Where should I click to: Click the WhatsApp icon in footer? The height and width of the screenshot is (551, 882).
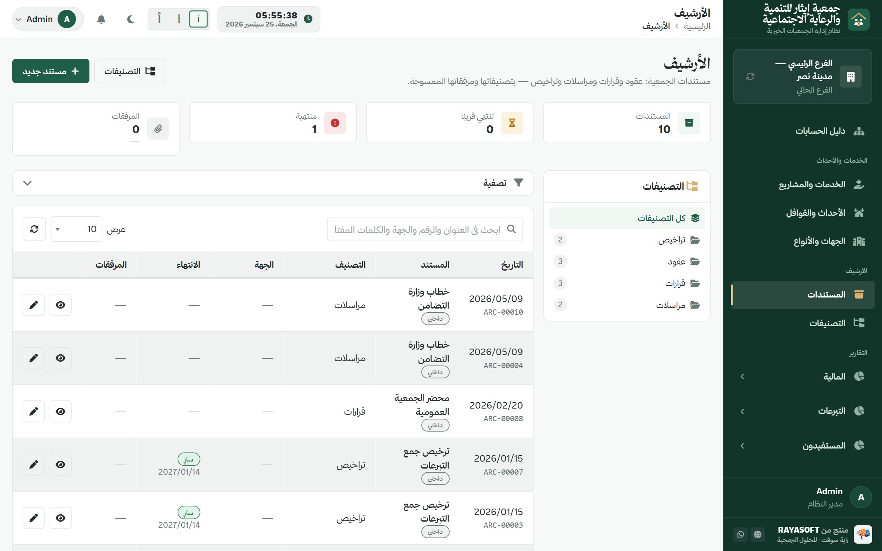click(x=740, y=534)
